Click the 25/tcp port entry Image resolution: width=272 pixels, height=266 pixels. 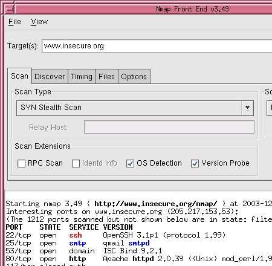(18, 243)
